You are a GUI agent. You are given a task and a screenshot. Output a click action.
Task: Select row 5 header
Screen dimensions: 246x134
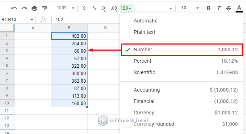(x=7, y=66)
